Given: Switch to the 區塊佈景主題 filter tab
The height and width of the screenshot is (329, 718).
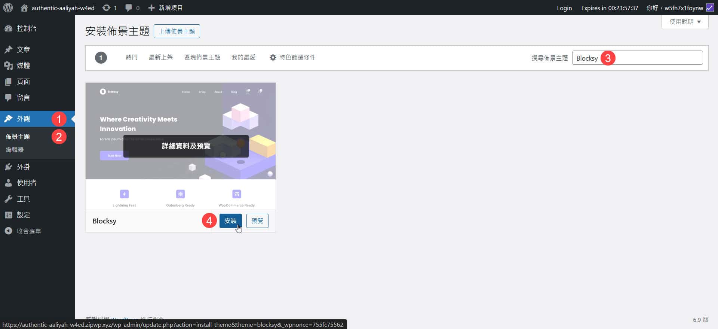Looking at the screenshot, I should (202, 57).
